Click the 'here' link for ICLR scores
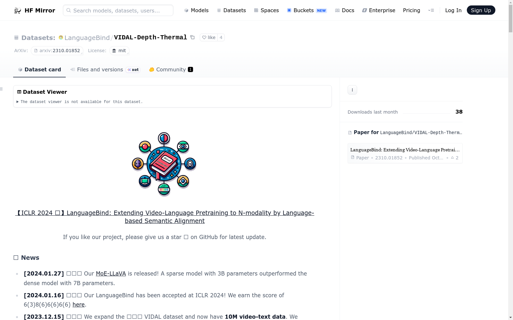This screenshot has width=513, height=320. 79,305
